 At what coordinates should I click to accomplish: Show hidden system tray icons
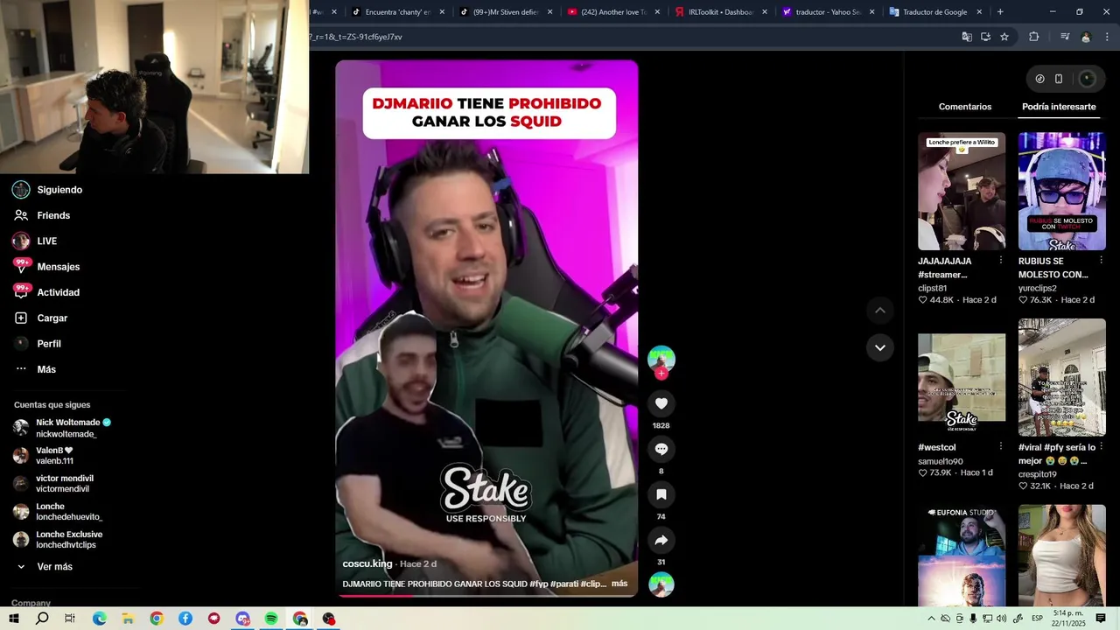point(931,619)
